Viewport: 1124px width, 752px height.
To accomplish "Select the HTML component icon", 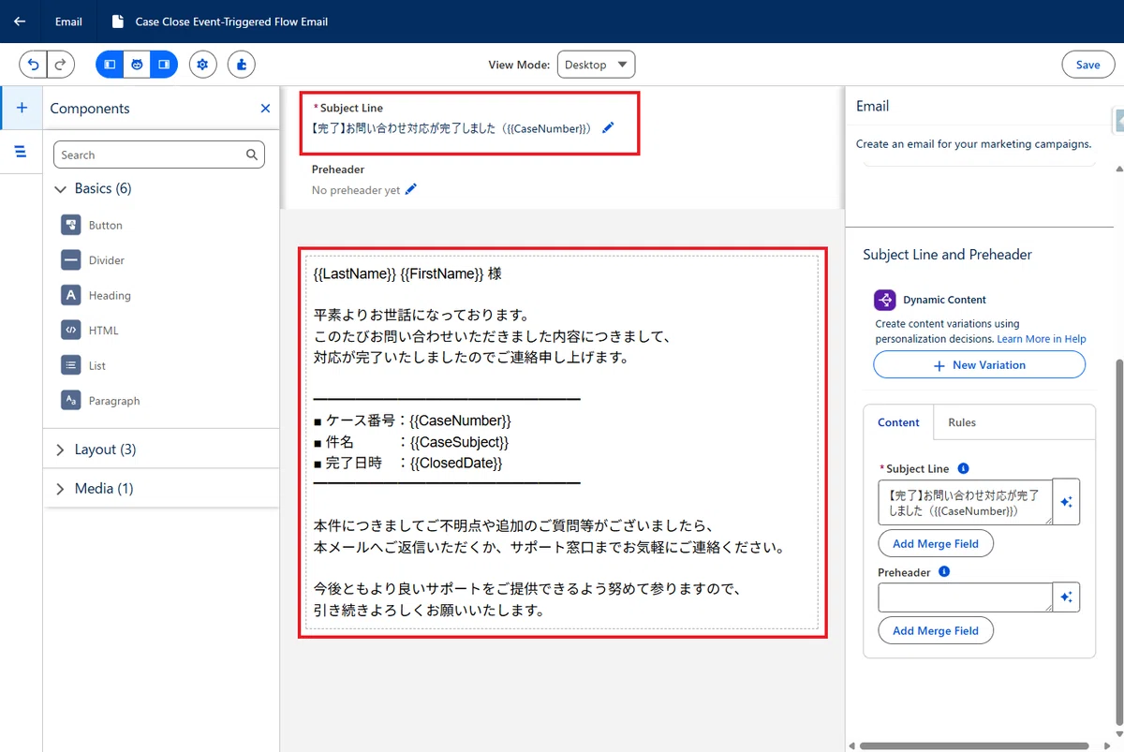I will tap(70, 330).
